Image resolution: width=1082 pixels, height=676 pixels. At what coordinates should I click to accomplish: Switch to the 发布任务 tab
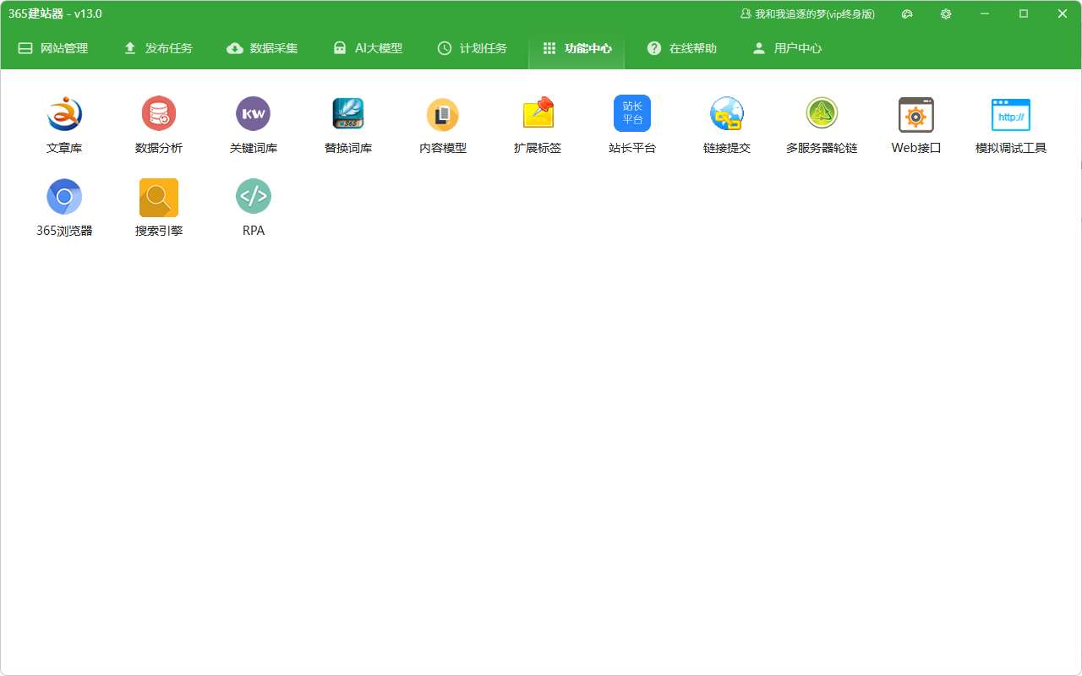[158, 48]
